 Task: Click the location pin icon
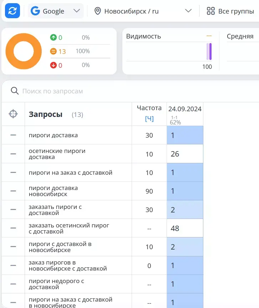(98, 11)
